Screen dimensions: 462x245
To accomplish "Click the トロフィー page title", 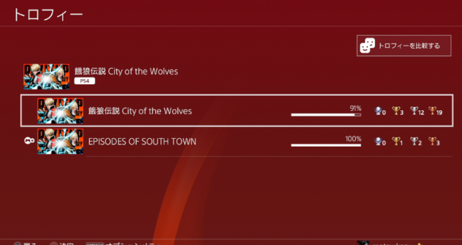I will (x=48, y=15).
